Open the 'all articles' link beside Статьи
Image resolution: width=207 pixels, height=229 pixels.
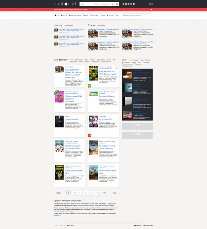coord(102,26)
